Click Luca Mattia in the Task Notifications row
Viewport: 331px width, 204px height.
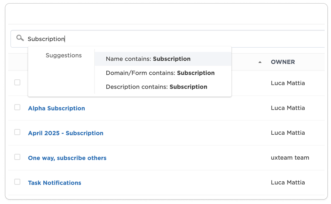coord(288,183)
